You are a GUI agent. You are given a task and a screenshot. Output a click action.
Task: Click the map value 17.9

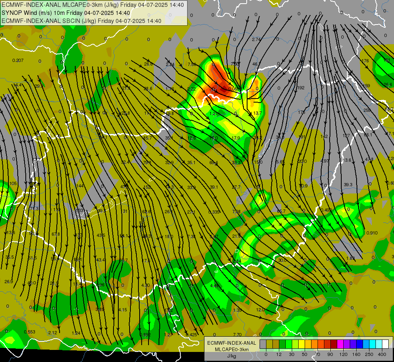236,138
